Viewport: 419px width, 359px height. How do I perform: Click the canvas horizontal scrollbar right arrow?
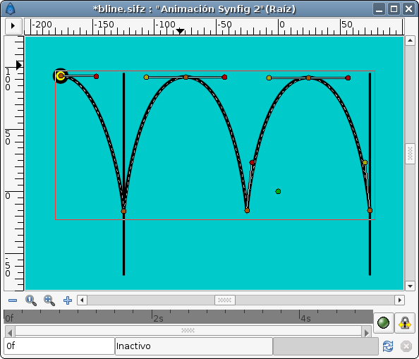[x=399, y=300]
